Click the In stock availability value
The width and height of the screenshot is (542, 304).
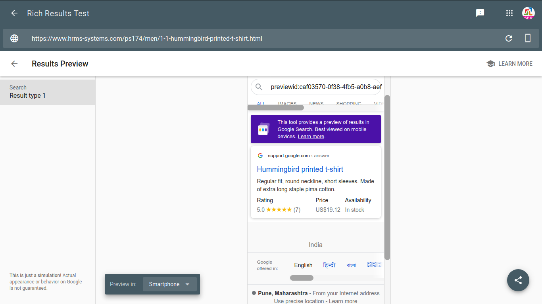354,210
